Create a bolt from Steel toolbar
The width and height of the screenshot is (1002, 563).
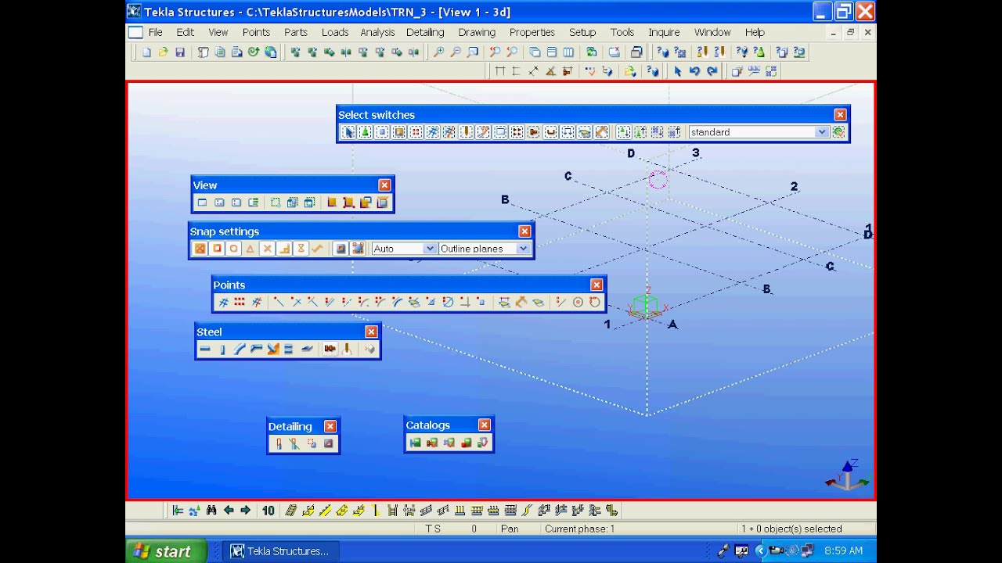(x=330, y=350)
